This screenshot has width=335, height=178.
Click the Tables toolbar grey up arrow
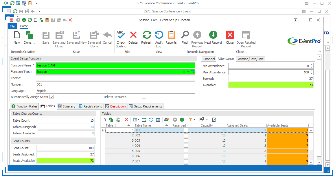coord(175,120)
